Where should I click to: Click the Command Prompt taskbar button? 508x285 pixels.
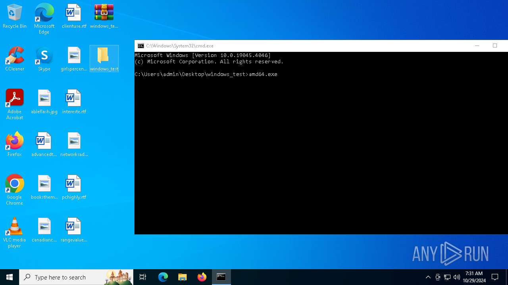(x=221, y=277)
